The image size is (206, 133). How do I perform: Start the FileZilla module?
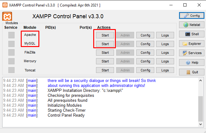(x=105, y=53)
